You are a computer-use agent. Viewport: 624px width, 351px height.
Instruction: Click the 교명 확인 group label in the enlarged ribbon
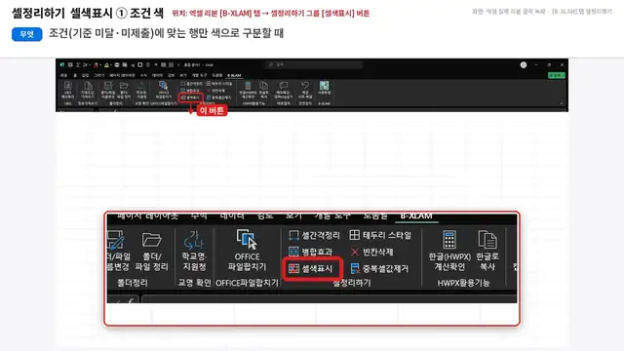click(x=194, y=283)
